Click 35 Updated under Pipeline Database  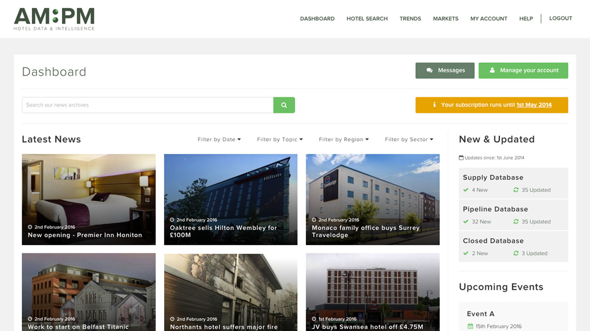coord(536,221)
